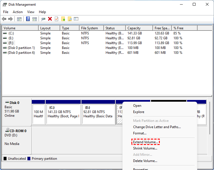214x170 pixels.
Task: Sort by the Free Space column header
Action: click(x=162, y=28)
